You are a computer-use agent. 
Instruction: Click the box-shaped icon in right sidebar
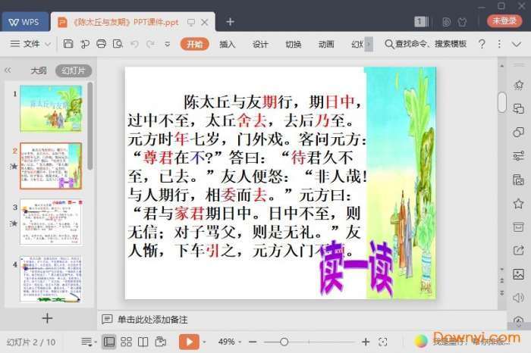518,227
